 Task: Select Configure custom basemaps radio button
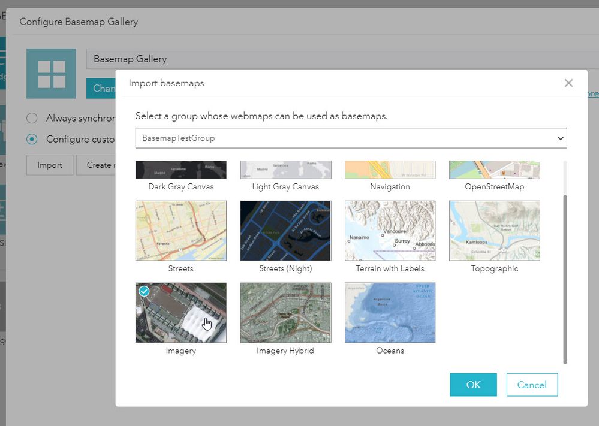tap(32, 140)
